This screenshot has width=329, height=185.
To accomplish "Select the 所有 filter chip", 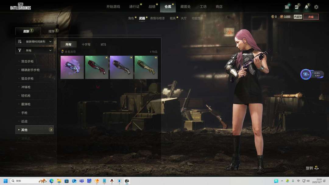I will (x=68, y=44).
